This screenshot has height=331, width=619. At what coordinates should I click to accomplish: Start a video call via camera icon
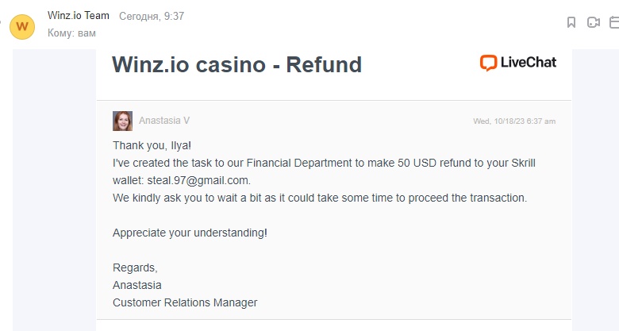[x=593, y=22]
